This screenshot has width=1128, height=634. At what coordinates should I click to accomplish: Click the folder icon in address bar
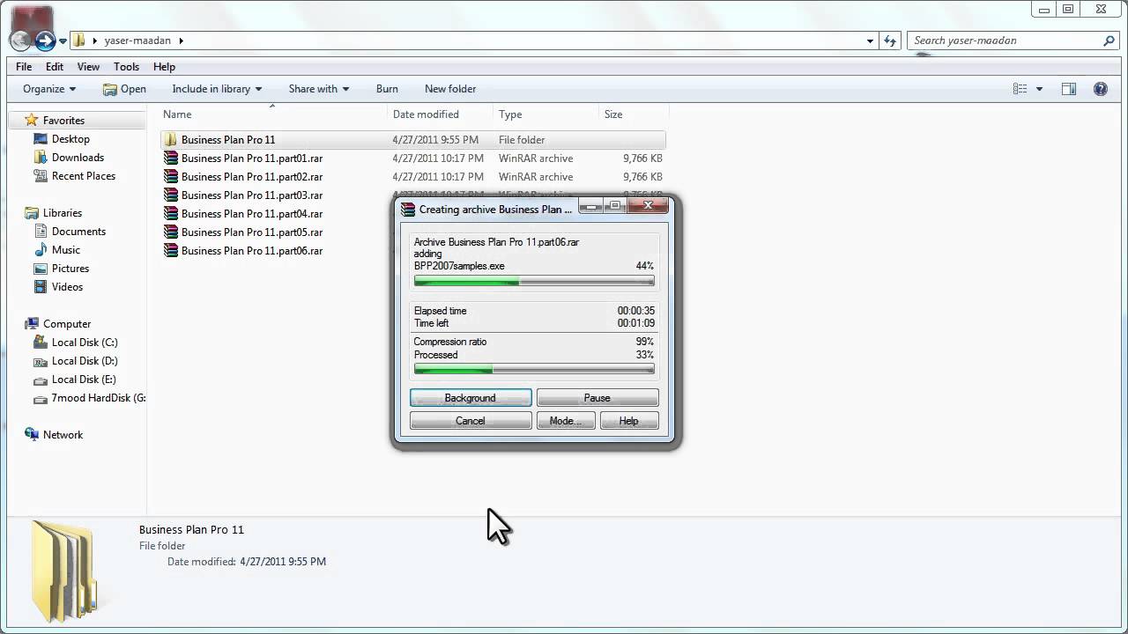[79, 41]
